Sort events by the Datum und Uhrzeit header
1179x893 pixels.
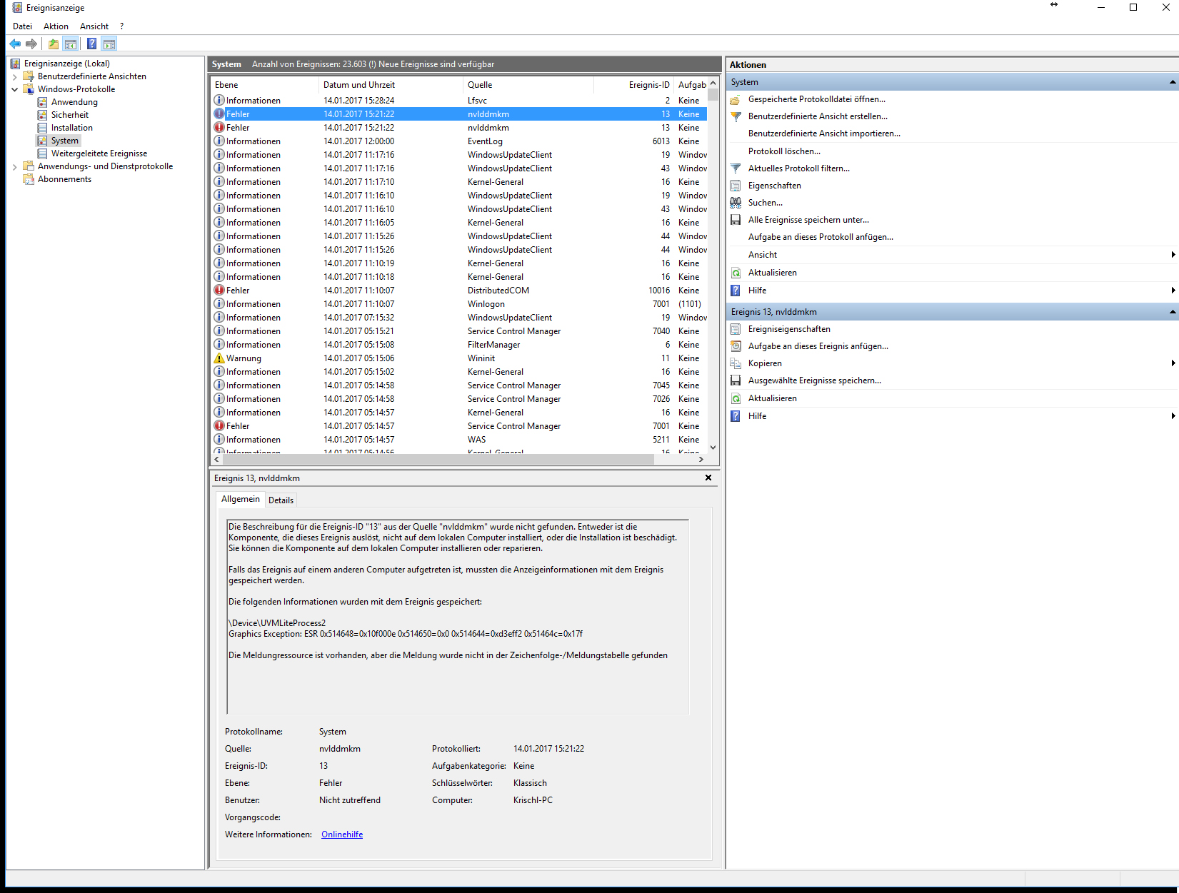pyautogui.click(x=391, y=85)
